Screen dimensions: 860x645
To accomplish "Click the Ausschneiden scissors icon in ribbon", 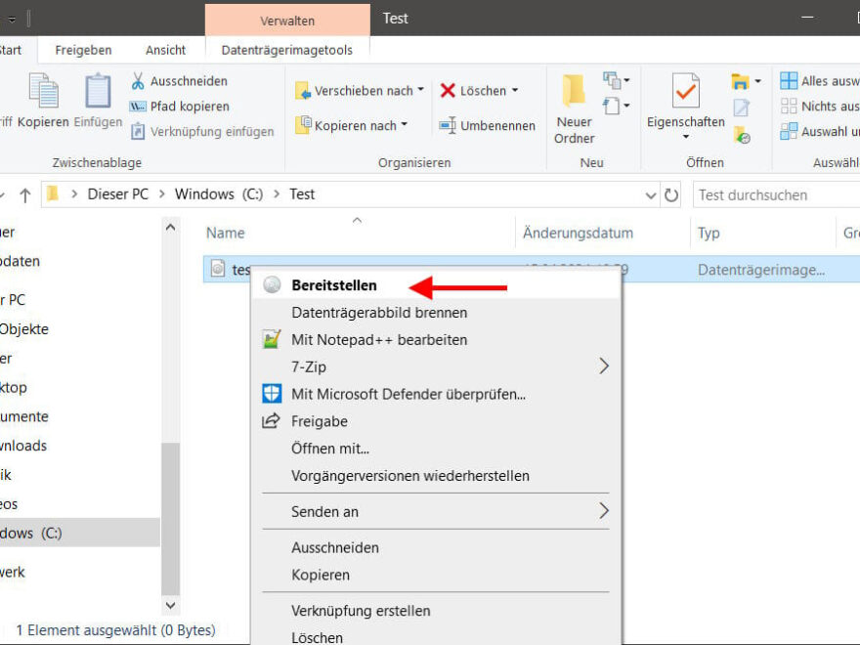I will (138, 81).
